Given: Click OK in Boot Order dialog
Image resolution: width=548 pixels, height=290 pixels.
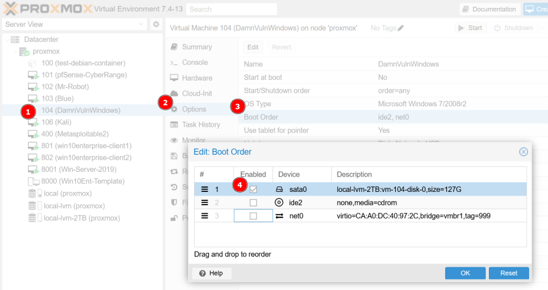Looking at the screenshot, I should (x=465, y=273).
